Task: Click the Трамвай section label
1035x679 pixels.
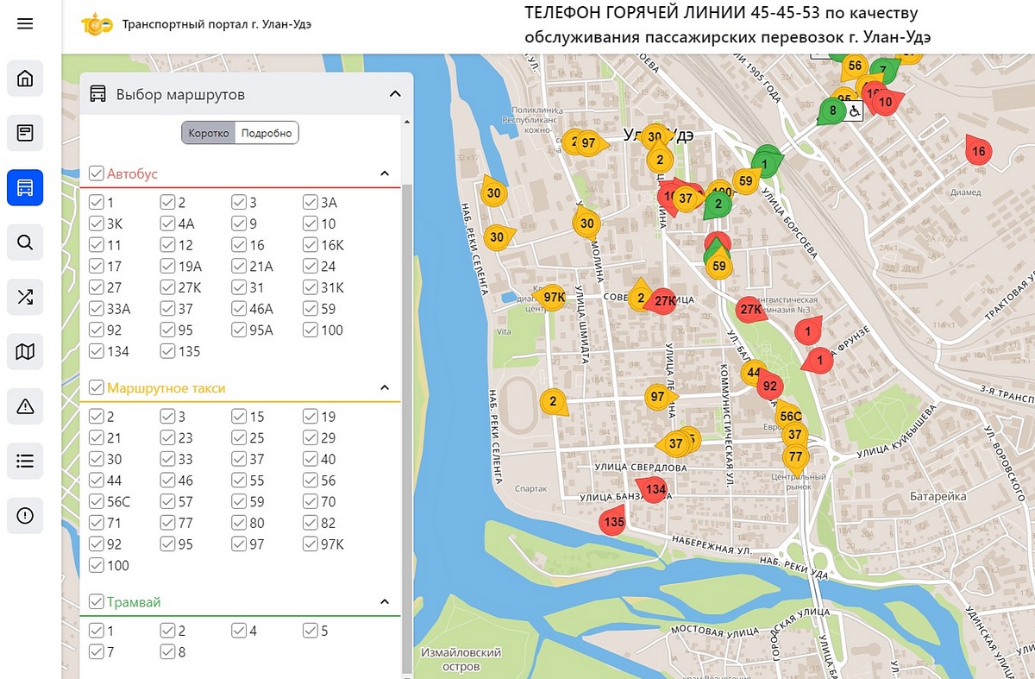Action: (134, 602)
